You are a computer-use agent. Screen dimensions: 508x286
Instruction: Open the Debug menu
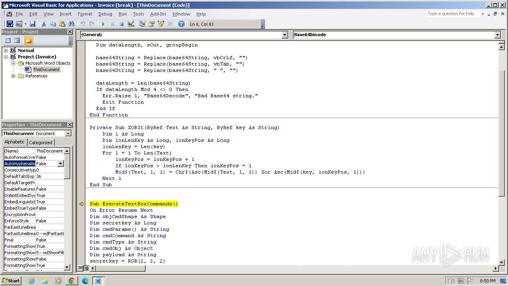pyautogui.click(x=105, y=14)
